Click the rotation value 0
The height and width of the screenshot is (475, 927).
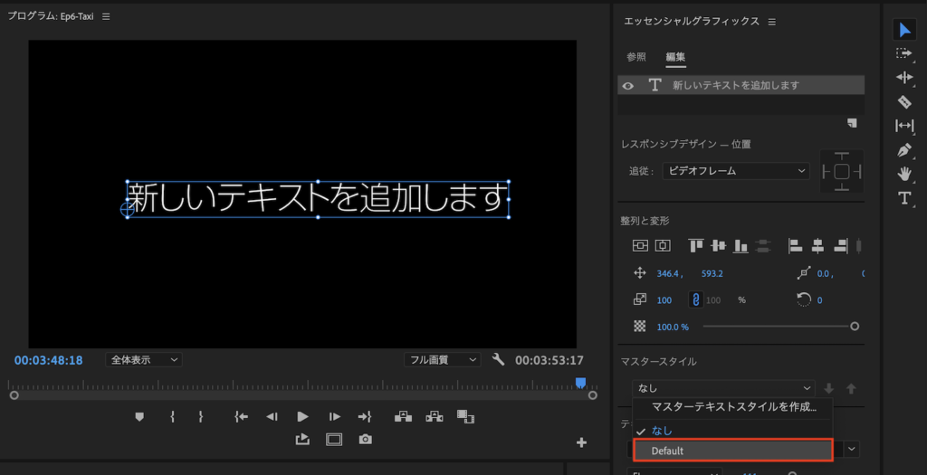coord(819,300)
